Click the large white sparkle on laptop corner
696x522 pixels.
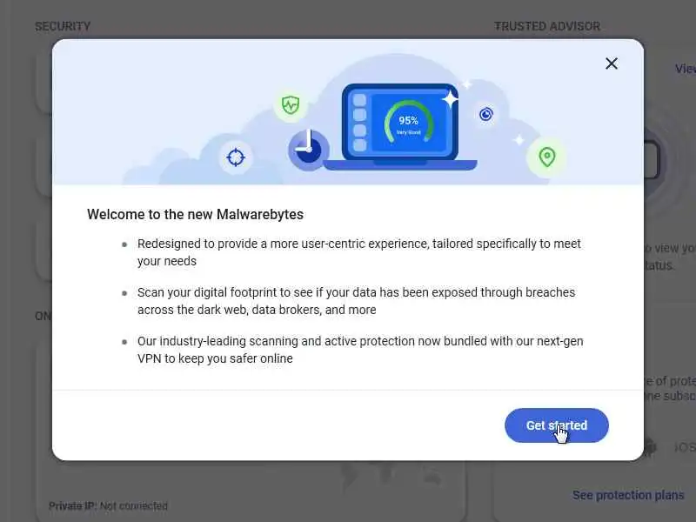pyautogui.click(x=450, y=99)
